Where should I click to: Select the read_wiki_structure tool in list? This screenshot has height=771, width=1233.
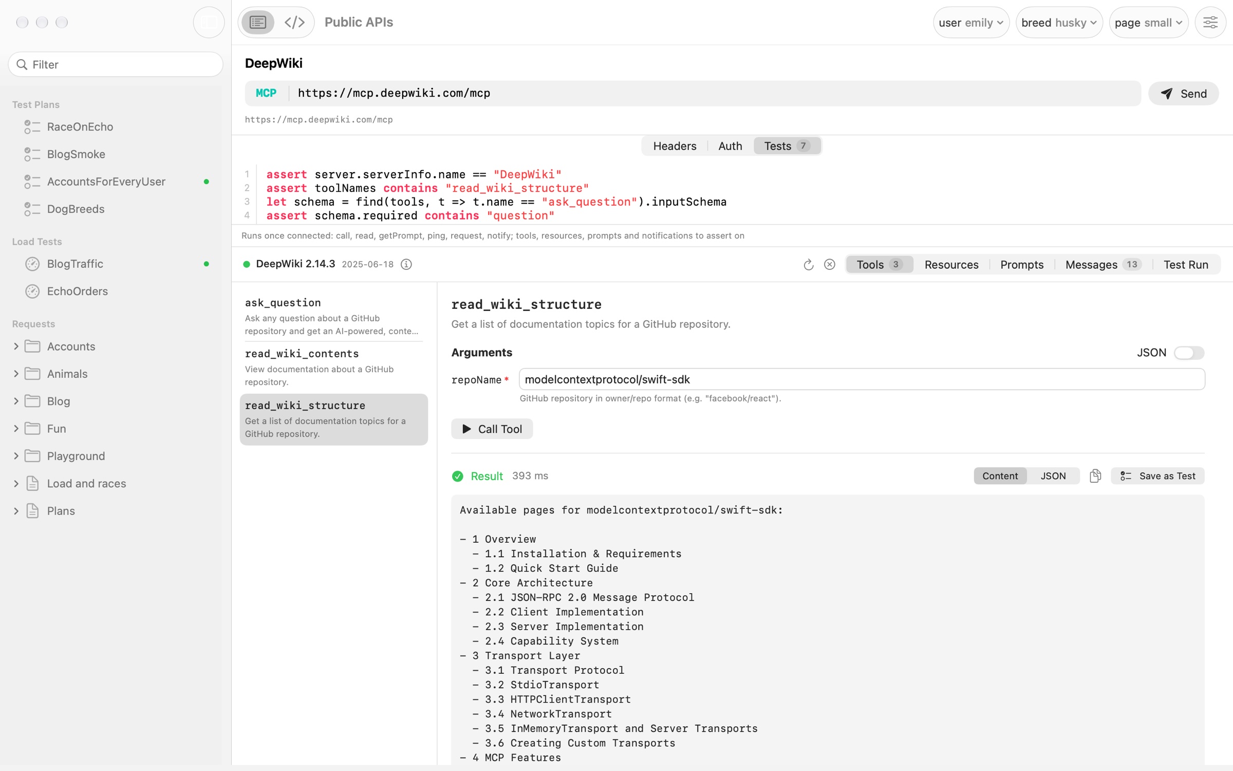333,419
